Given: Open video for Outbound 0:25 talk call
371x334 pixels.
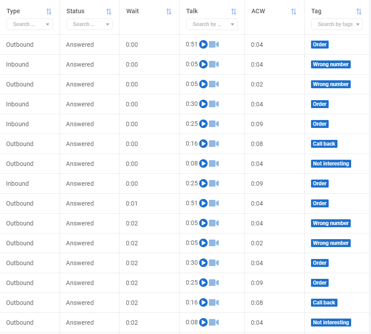Looking at the screenshot, I should (x=214, y=283).
